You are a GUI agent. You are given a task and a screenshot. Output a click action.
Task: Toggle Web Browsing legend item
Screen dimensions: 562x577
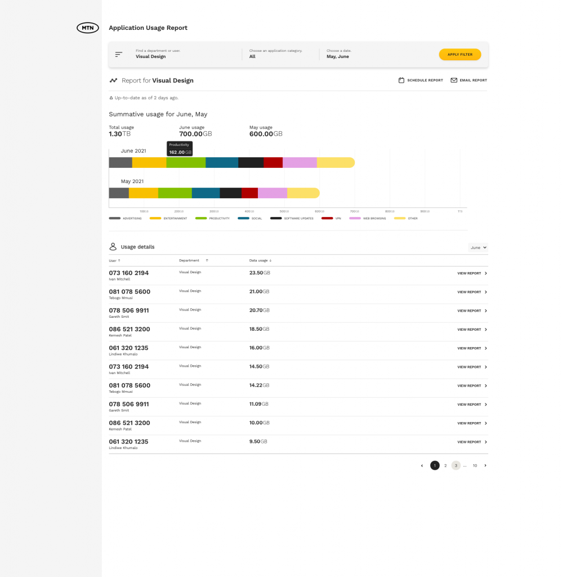367,218
